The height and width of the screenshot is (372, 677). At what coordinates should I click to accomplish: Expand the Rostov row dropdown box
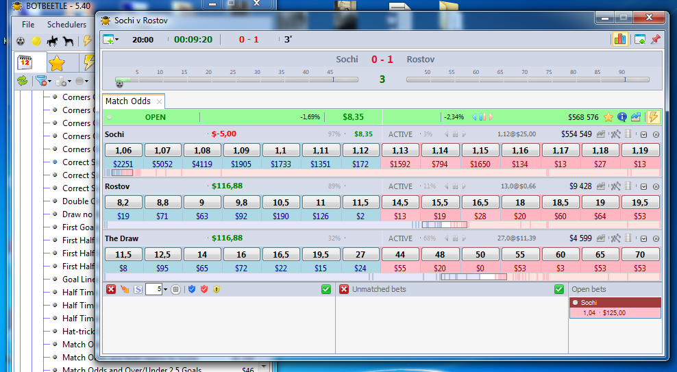click(x=643, y=187)
